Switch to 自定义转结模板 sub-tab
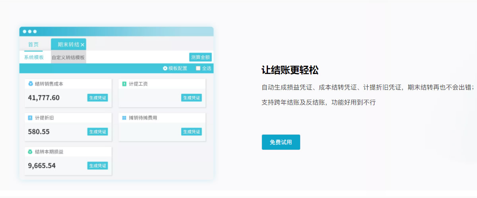Viewport: 477px width, 198px height. (x=68, y=57)
